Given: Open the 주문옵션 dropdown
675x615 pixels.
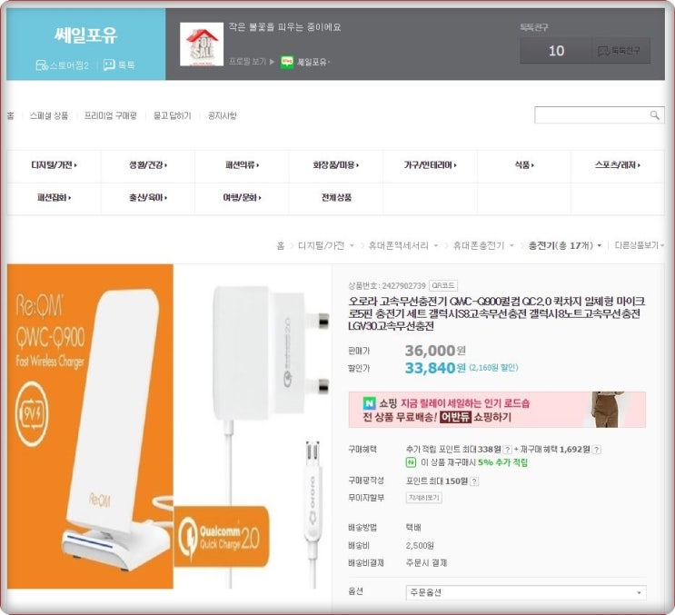Looking at the screenshot, I should pyautogui.click(x=526, y=592).
